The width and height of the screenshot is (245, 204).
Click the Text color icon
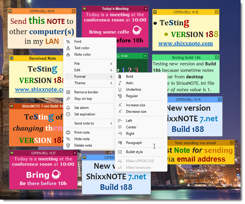click(68, 48)
